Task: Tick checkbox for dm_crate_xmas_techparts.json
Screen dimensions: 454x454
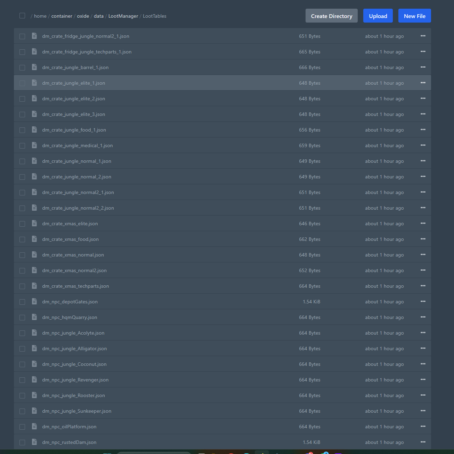Action: coord(22,286)
